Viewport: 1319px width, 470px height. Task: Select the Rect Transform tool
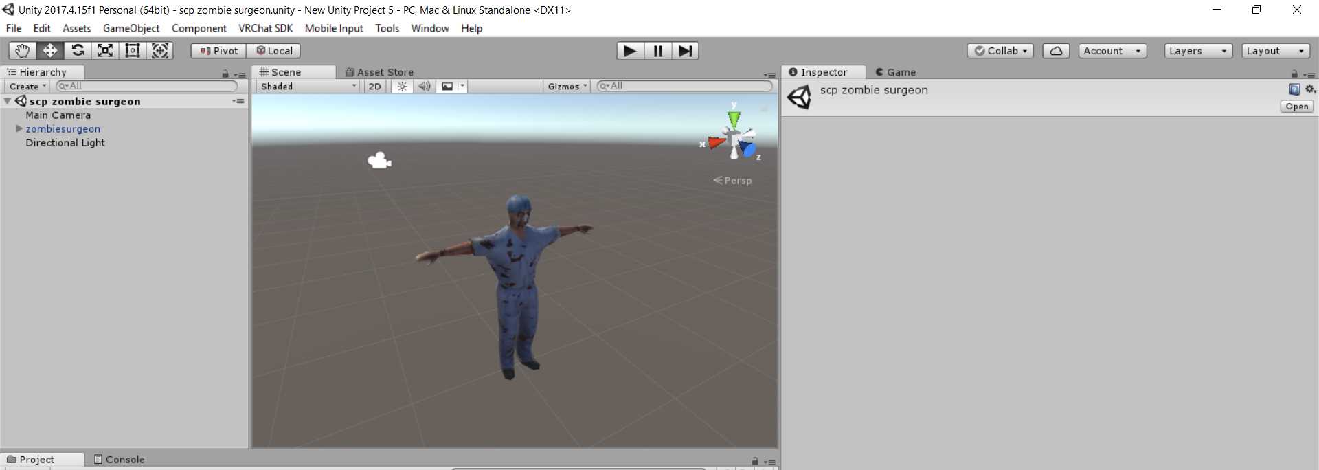click(x=133, y=51)
